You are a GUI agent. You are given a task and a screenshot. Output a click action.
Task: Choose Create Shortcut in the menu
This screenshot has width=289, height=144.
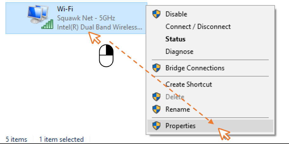click(x=210, y=84)
